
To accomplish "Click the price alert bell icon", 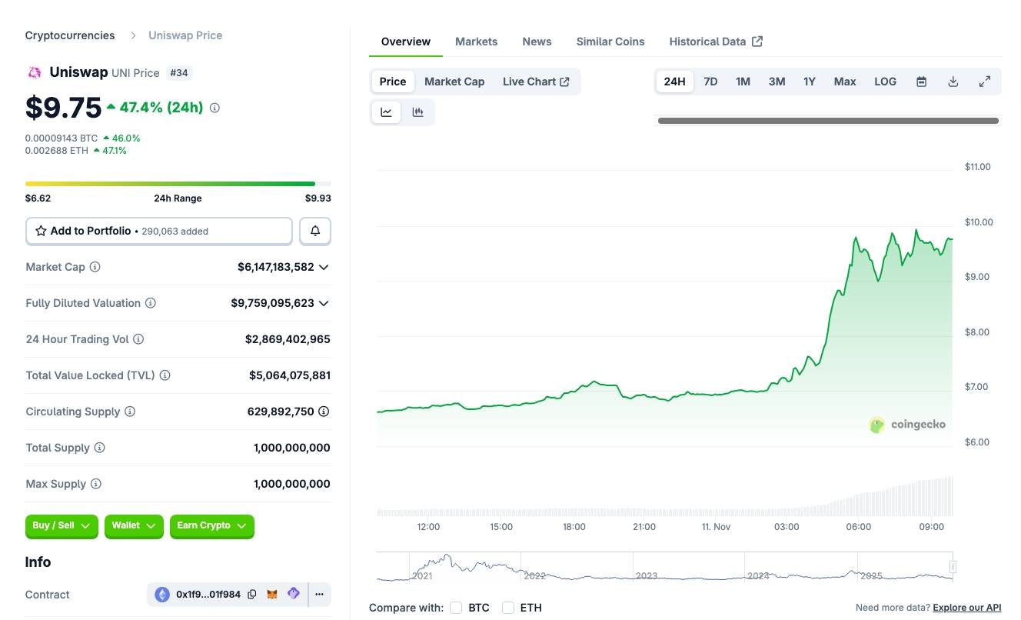I will (315, 231).
